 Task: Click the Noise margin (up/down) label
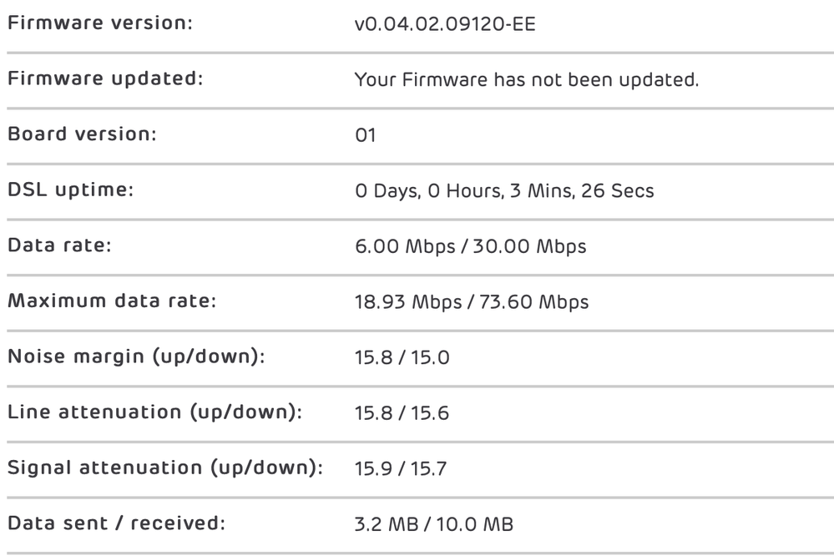coord(137,355)
